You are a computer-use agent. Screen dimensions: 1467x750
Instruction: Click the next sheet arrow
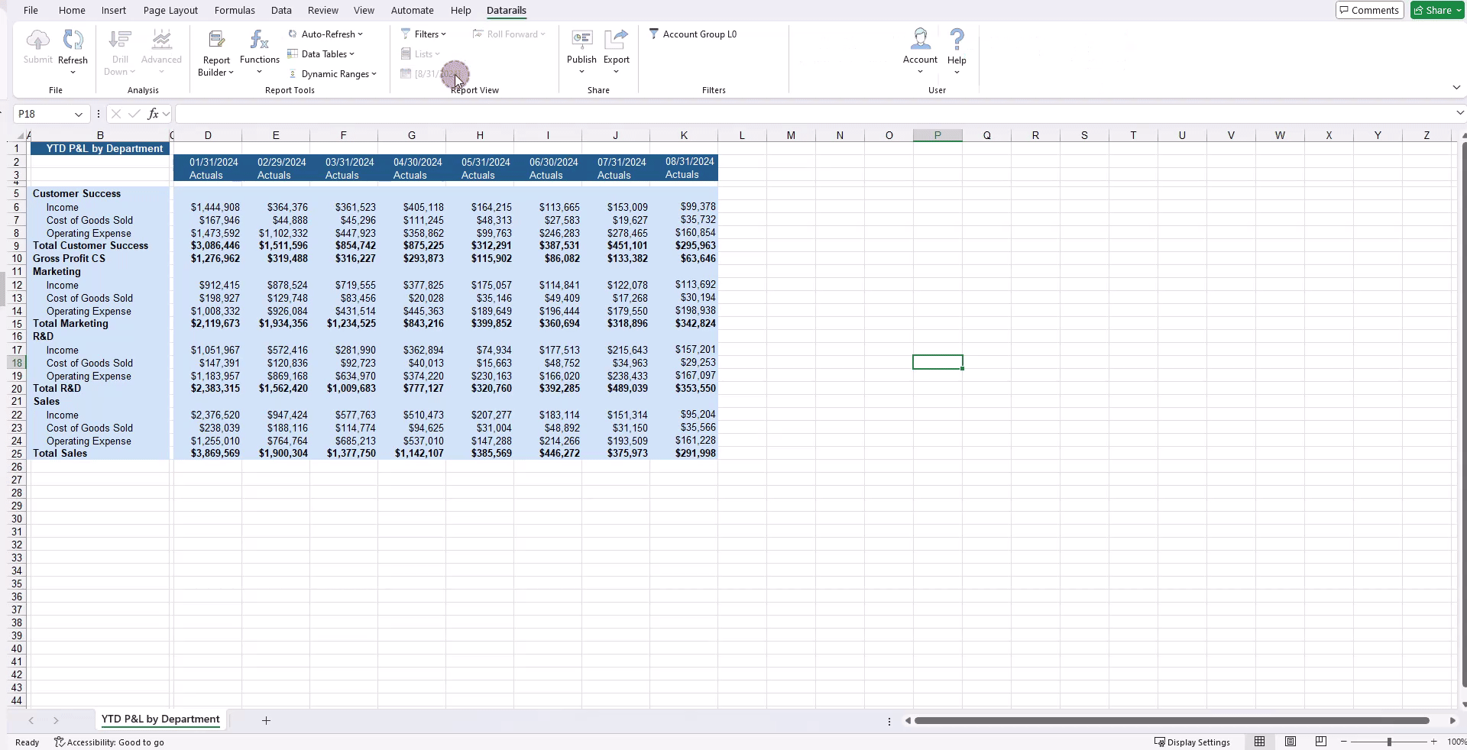pyautogui.click(x=56, y=720)
